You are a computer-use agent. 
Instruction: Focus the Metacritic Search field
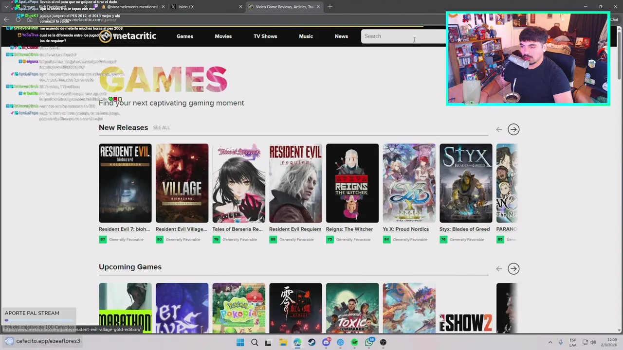pyautogui.click(x=403, y=36)
